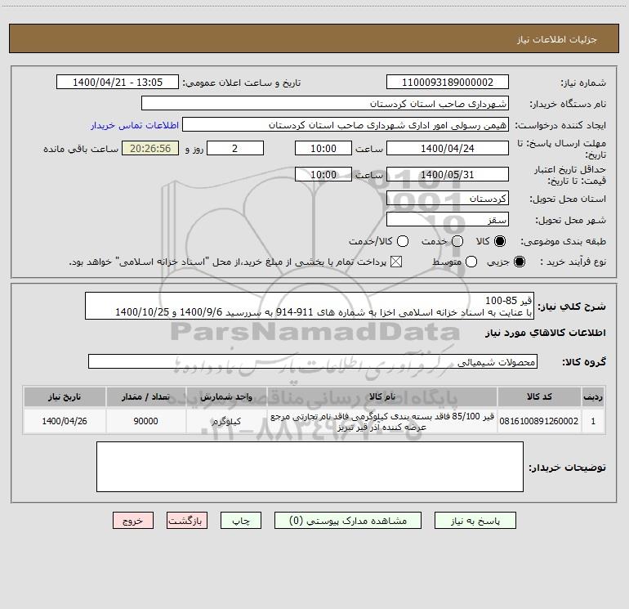Select the جزیی purchase type radio

pyautogui.click(x=520, y=262)
